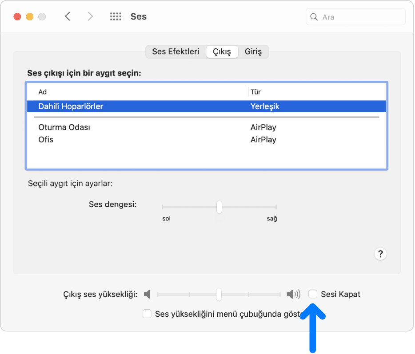Show all preferences with the grid icon
The height and width of the screenshot is (354, 415).
[x=116, y=16]
